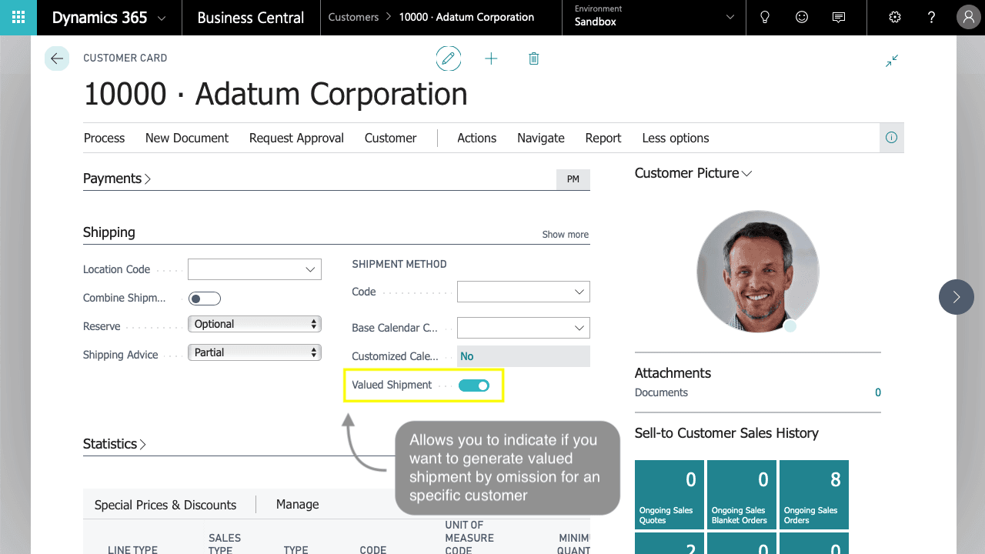Viewport: 985px width, 554px height.
Task: Go to next record arrow button
Action: [x=957, y=297]
